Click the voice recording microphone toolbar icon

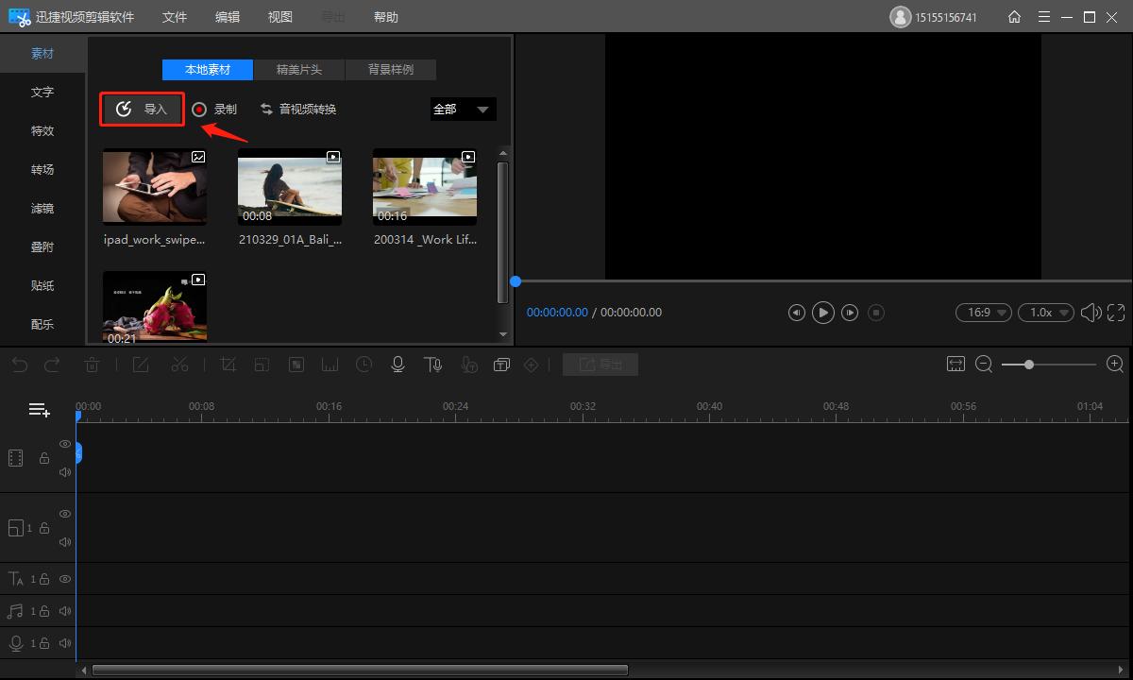tap(398, 365)
